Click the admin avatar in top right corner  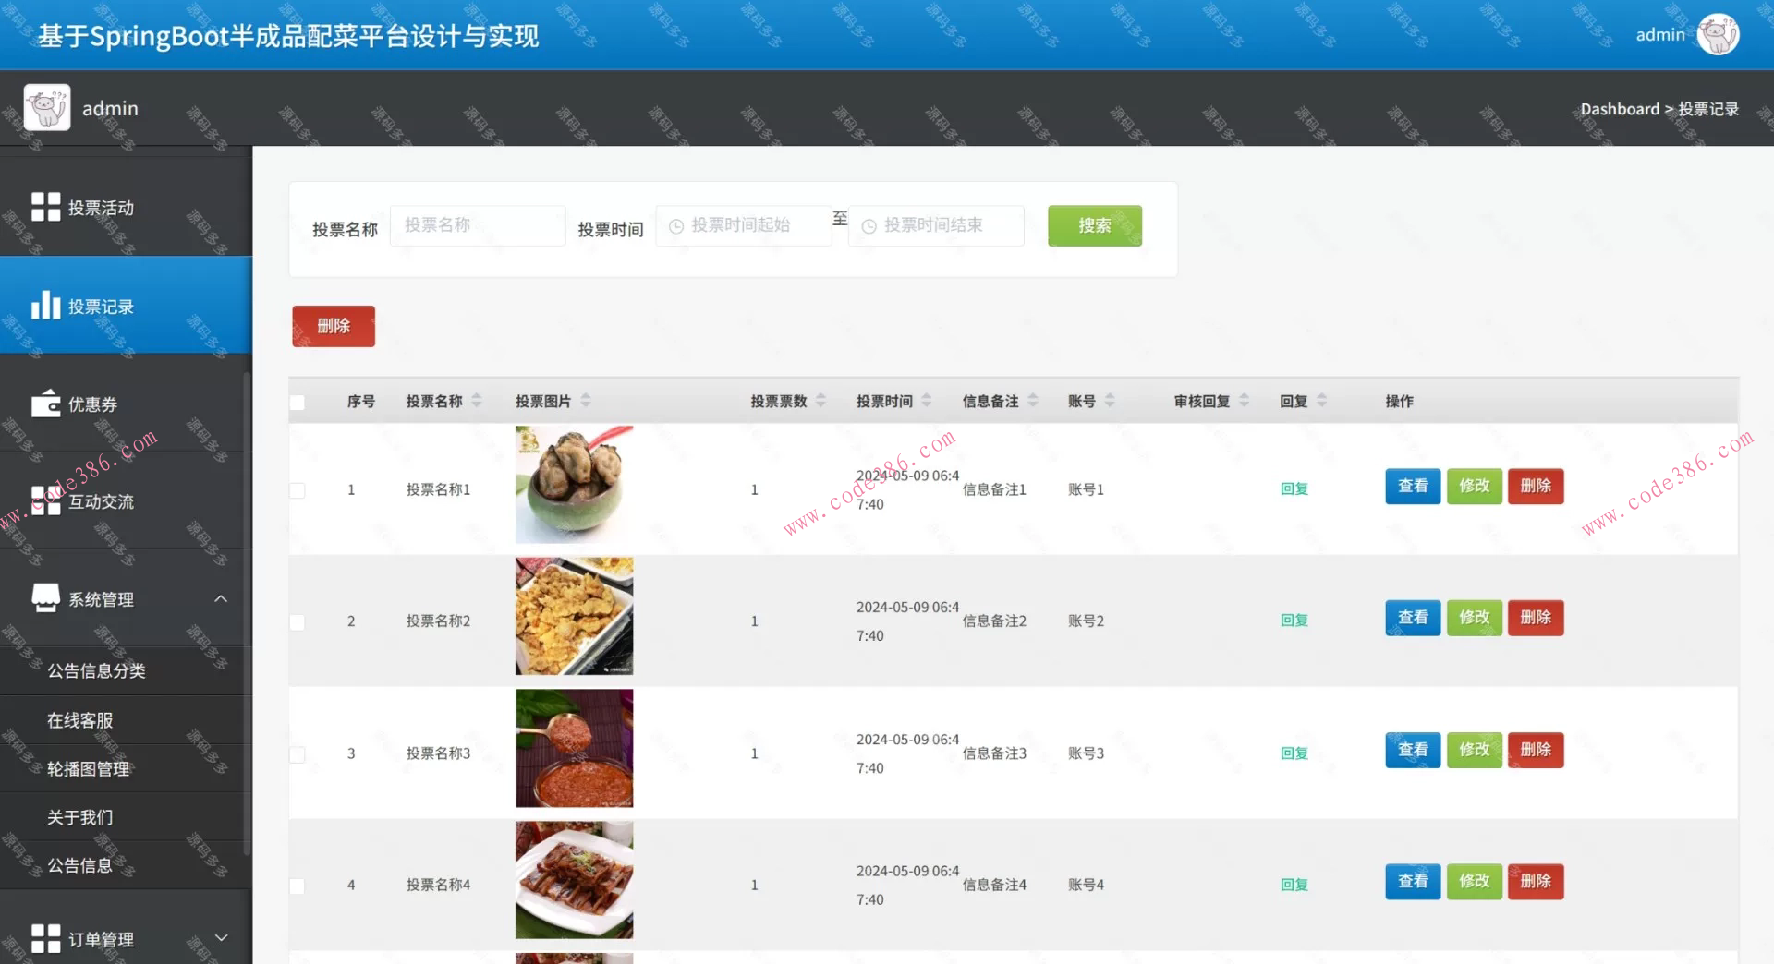click(1718, 33)
